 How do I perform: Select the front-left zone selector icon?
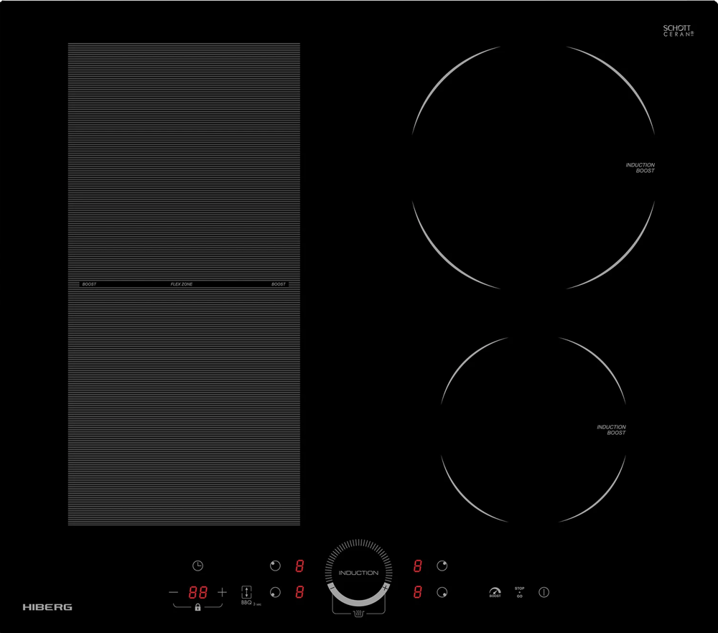coord(275,593)
